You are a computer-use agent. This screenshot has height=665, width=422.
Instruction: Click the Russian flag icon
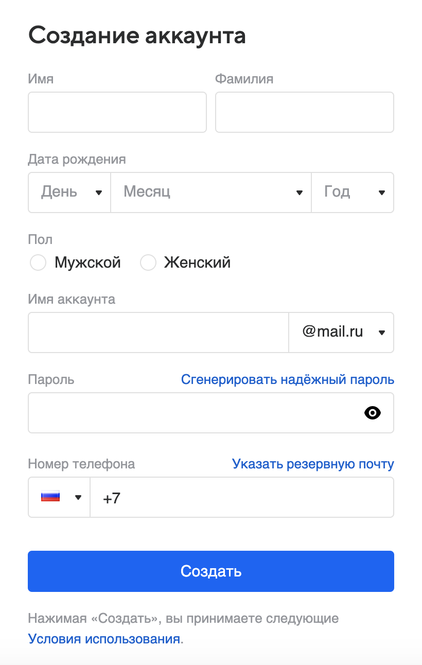(x=50, y=497)
